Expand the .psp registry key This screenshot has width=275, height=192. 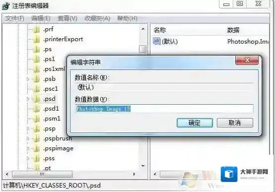click(28, 128)
